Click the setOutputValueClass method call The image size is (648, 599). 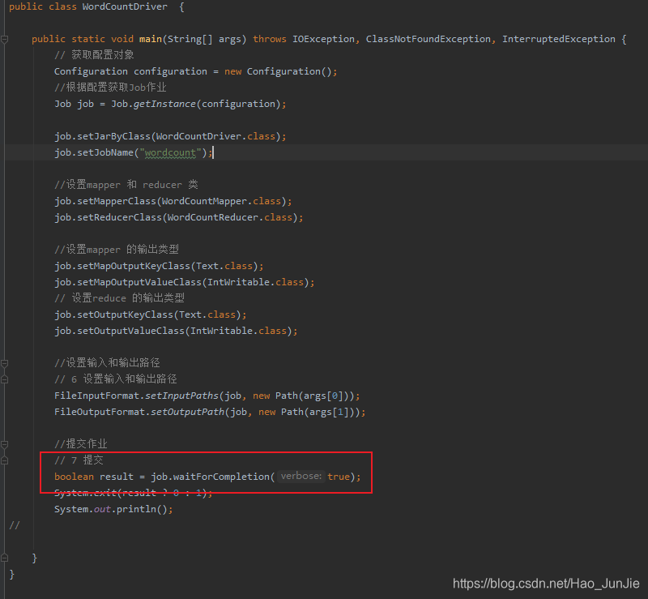point(130,331)
